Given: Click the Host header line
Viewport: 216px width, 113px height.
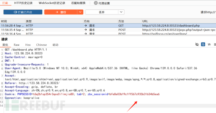Looking at the screenshot, I should pos(24,53).
